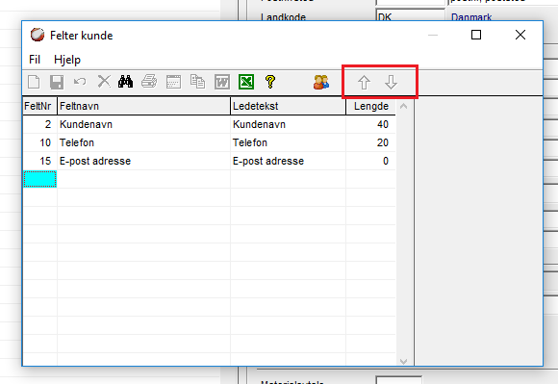The height and width of the screenshot is (384, 558).
Task: Move field down with down arrow
Action: [392, 82]
